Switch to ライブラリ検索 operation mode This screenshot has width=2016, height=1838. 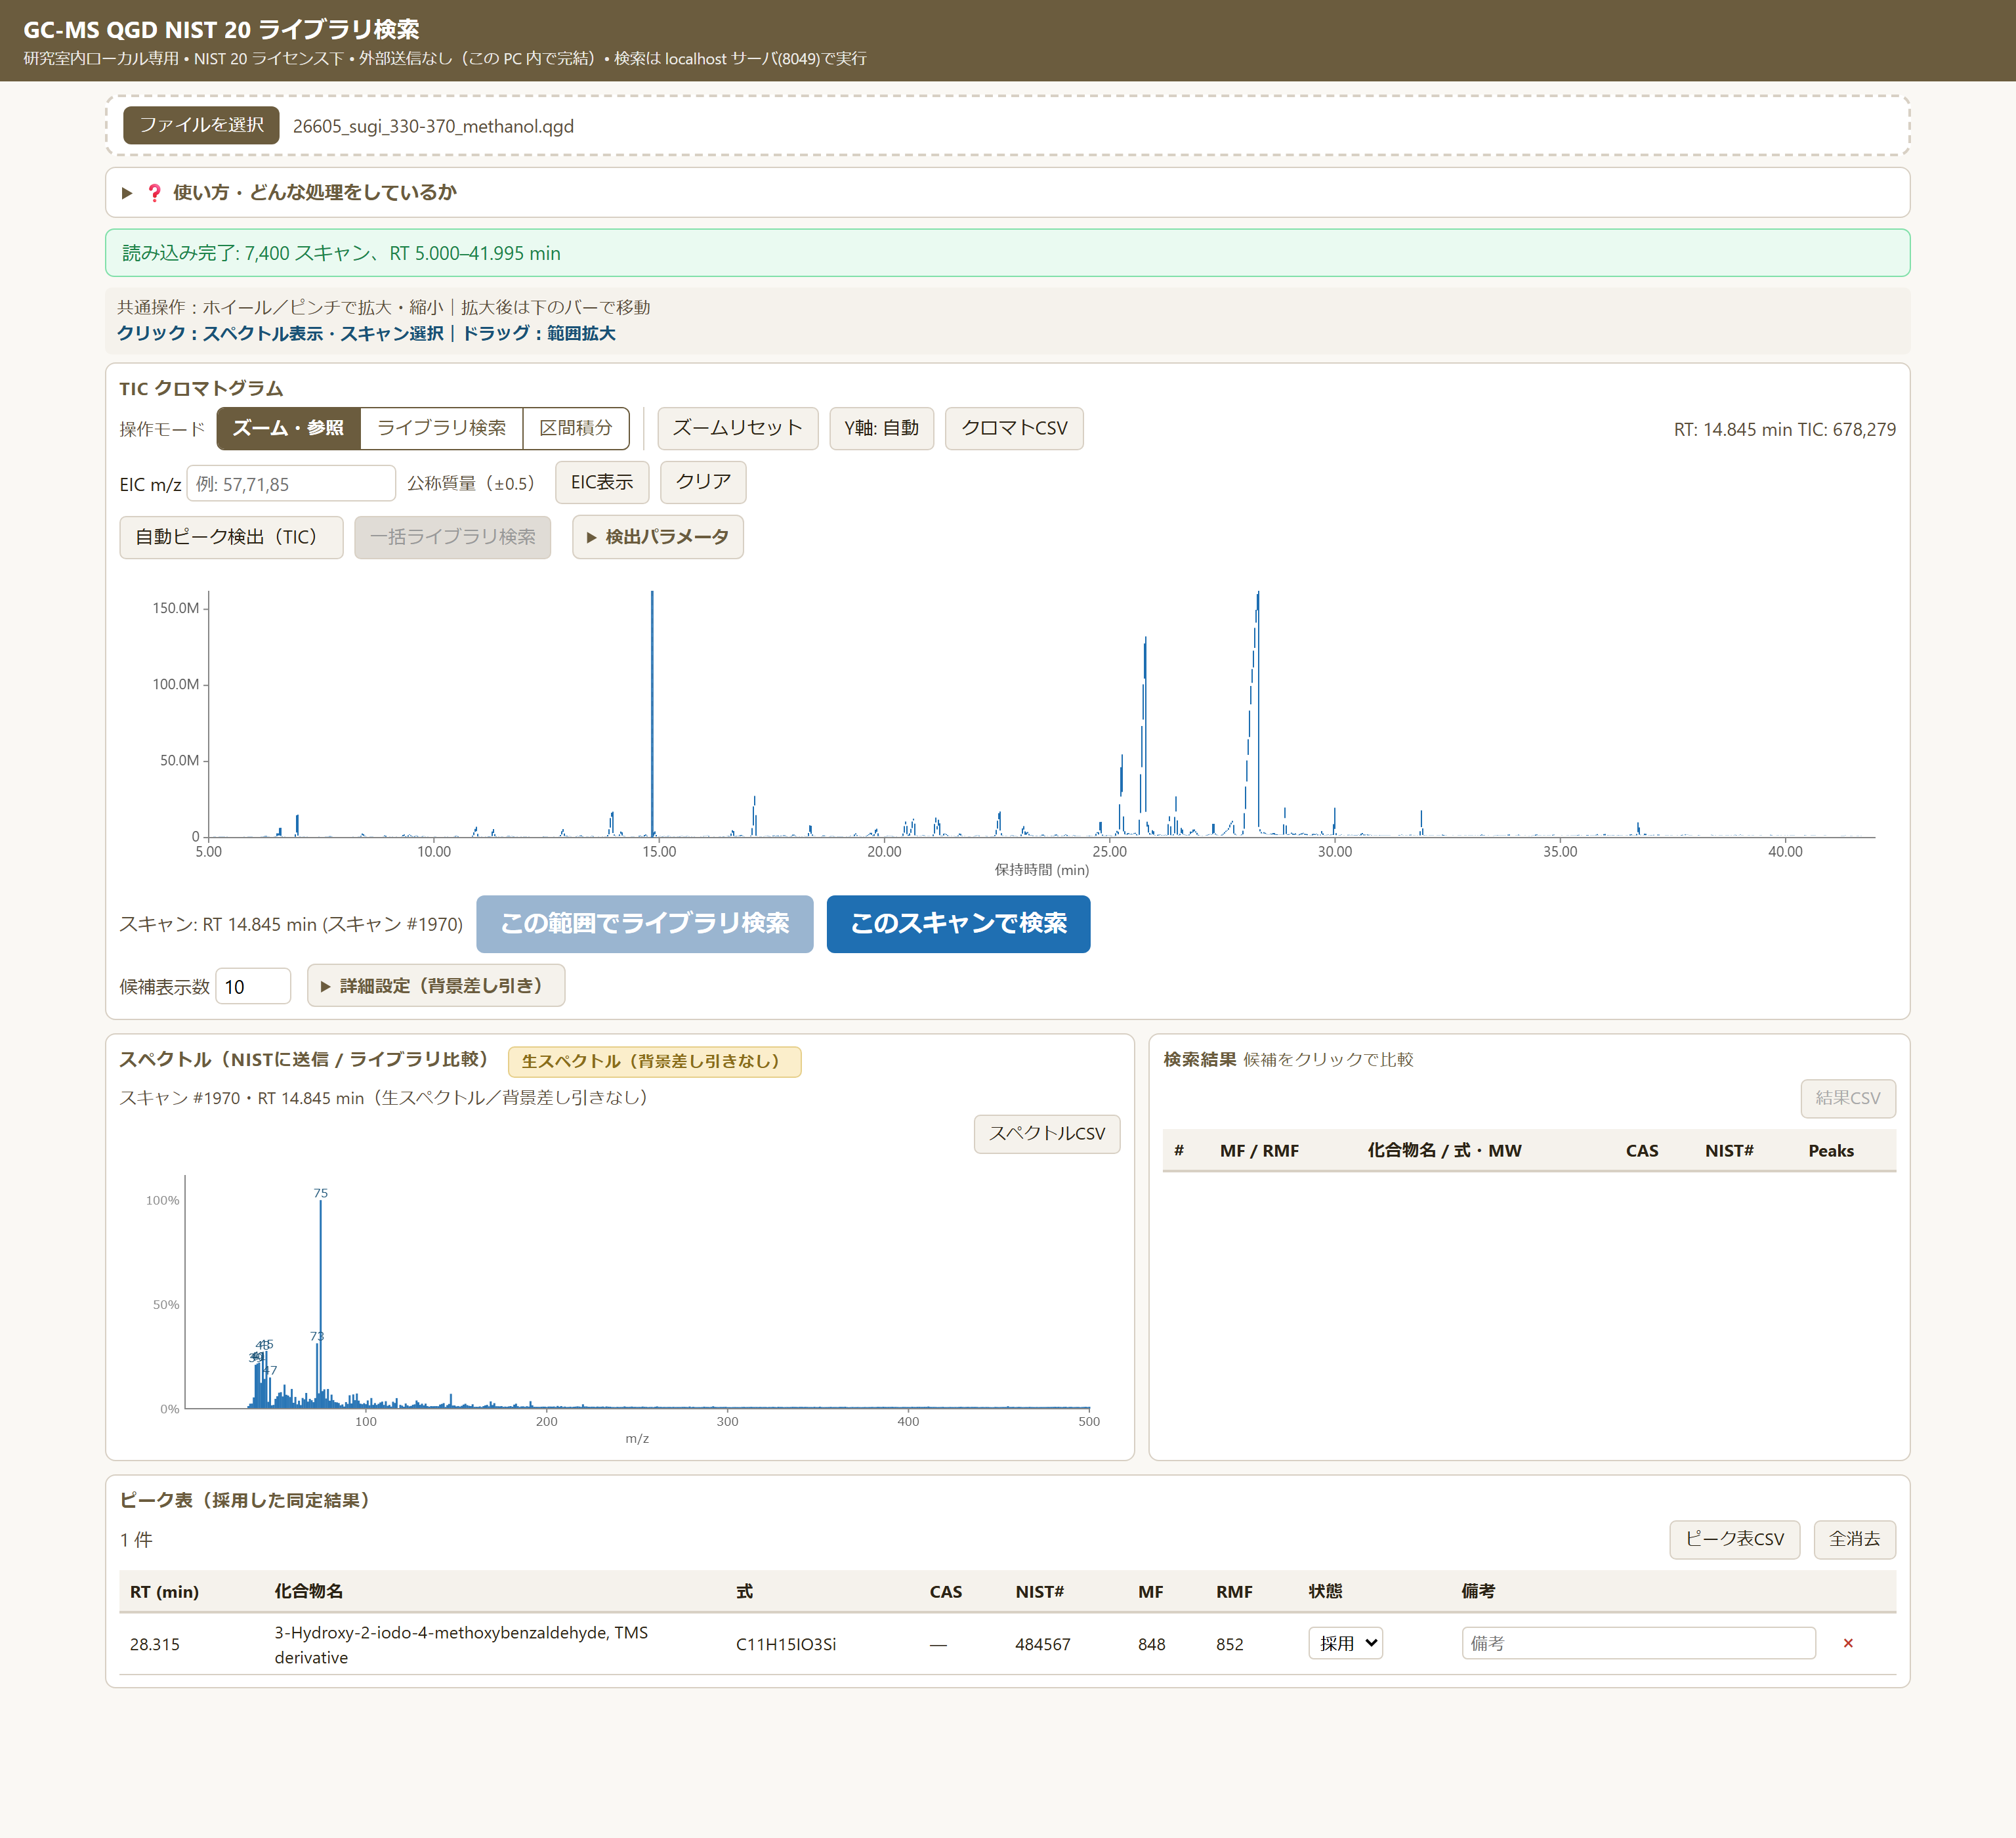[441, 428]
